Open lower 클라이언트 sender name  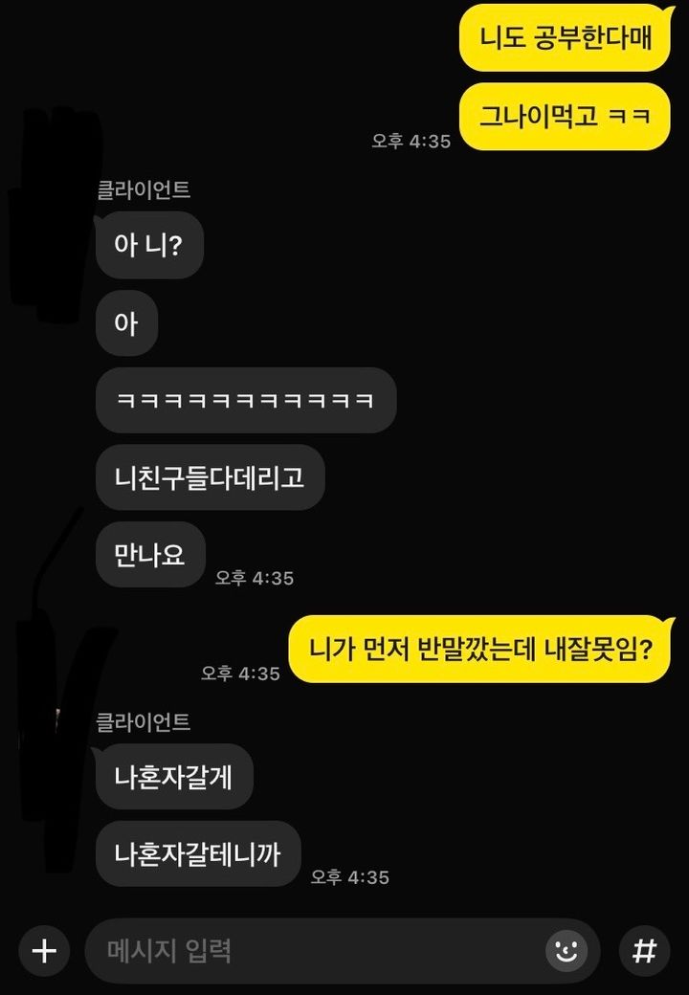[144, 721]
